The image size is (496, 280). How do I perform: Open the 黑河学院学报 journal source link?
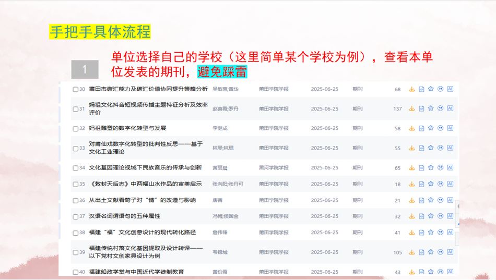tap(274, 168)
